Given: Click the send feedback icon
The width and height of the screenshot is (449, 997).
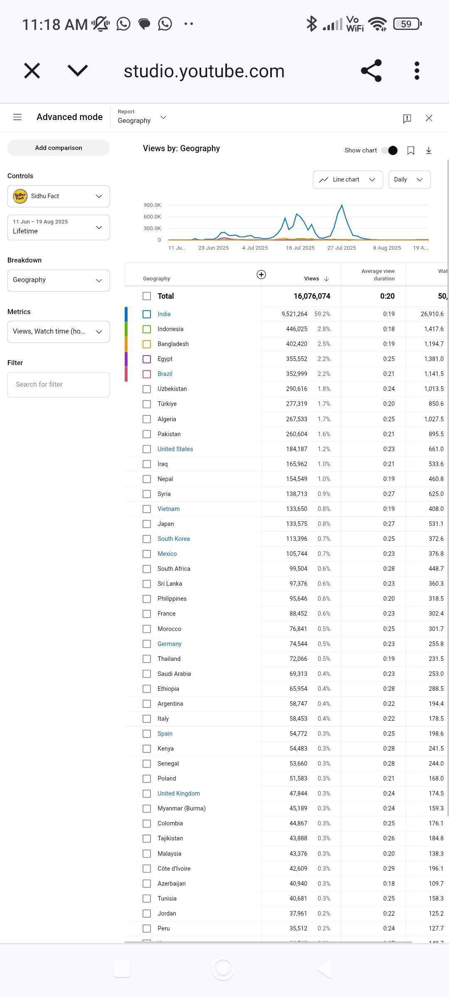Looking at the screenshot, I should [x=407, y=118].
